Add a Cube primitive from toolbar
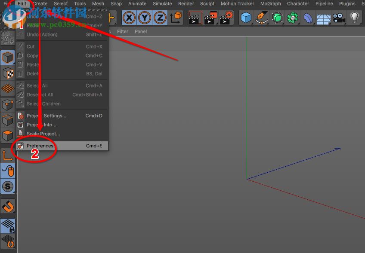 [x=246, y=18]
